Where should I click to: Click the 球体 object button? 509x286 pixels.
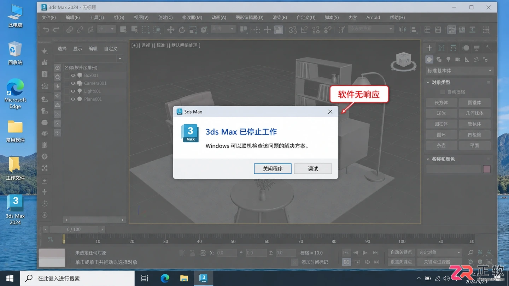pyautogui.click(x=441, y=113)
